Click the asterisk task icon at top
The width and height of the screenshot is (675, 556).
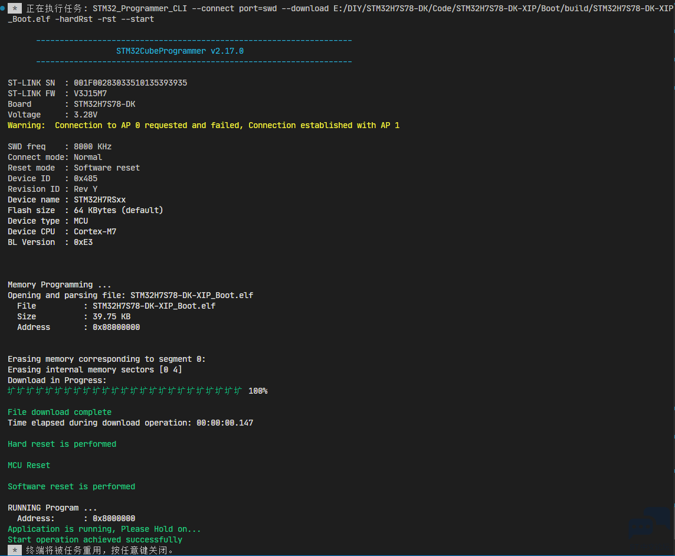tap(15, 9)
